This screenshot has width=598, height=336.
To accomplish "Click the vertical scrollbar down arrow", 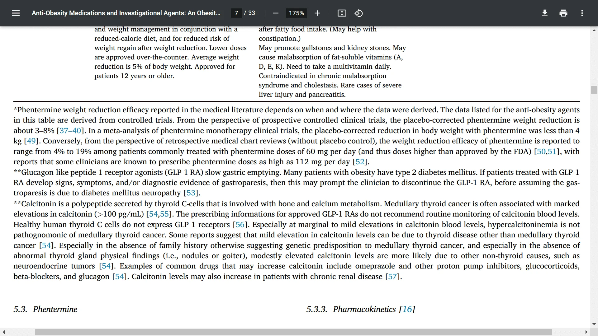I will click(x=594, y=324).
